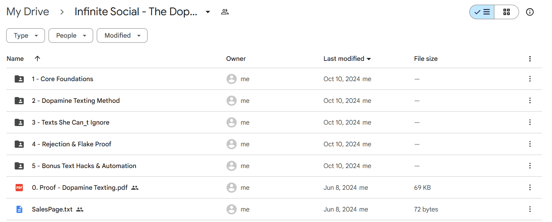Select the 1 - Core Foundations folder name
Screen dimensions: 552x222
tap(62, 79)
